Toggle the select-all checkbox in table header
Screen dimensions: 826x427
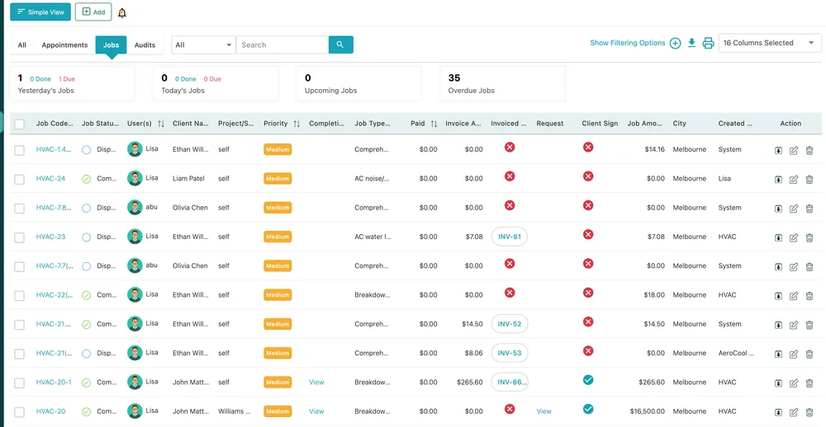click(x=20, y=124)
